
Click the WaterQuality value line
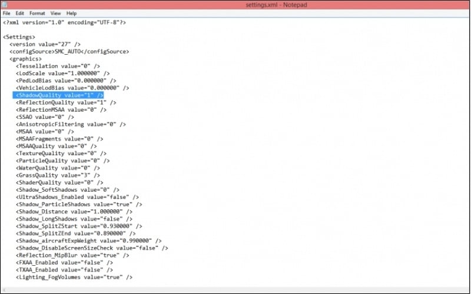point(58,168)
